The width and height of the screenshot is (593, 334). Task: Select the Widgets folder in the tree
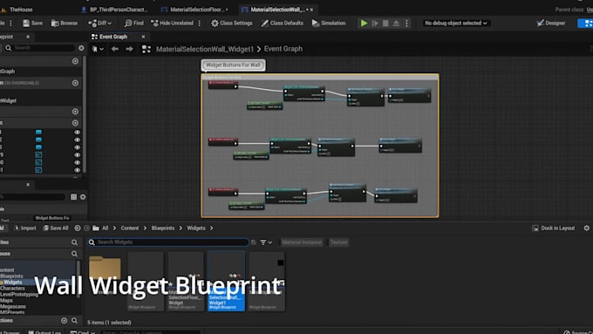[x=13, y=283]
